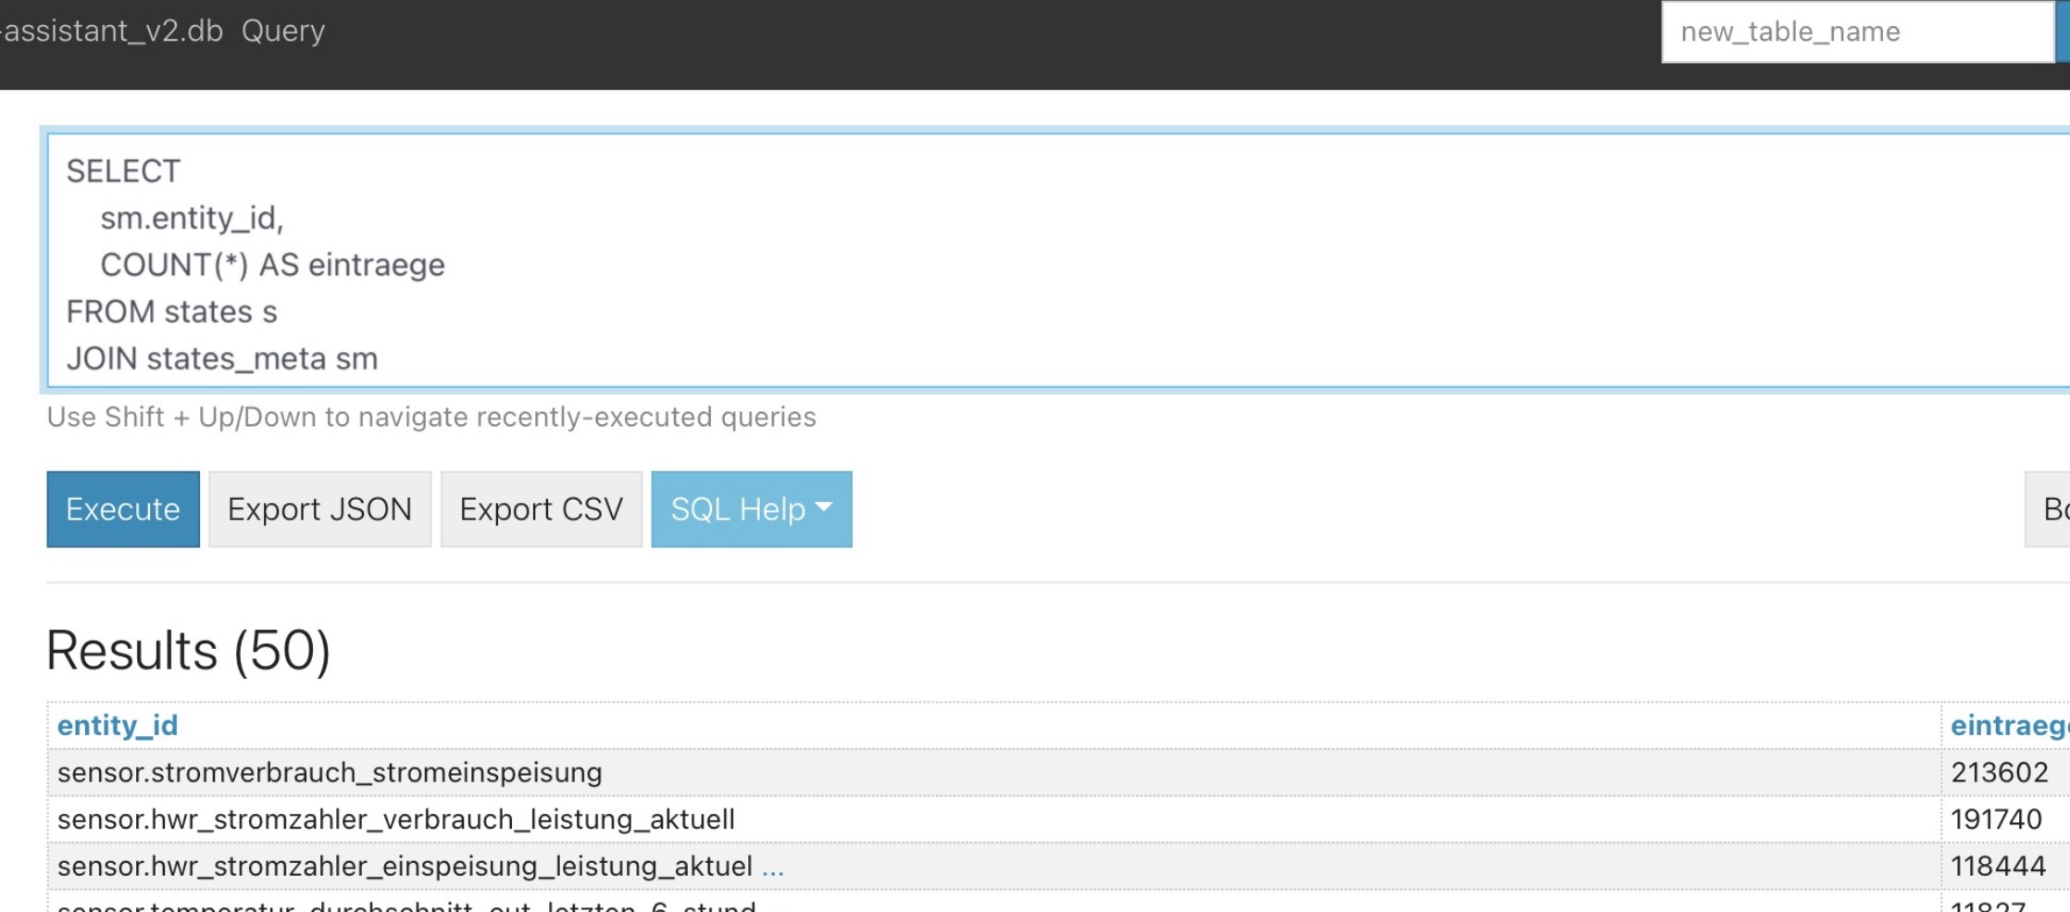
Task: Select the sensor.stromverbrauch_stromeinspeisung row
Action: 994,772
